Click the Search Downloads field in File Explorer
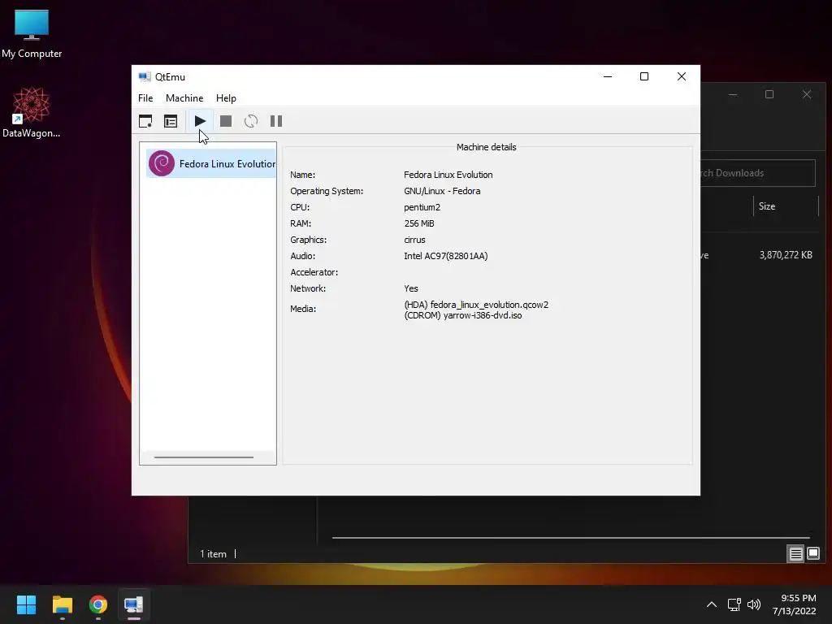 (x=758, y=173)
